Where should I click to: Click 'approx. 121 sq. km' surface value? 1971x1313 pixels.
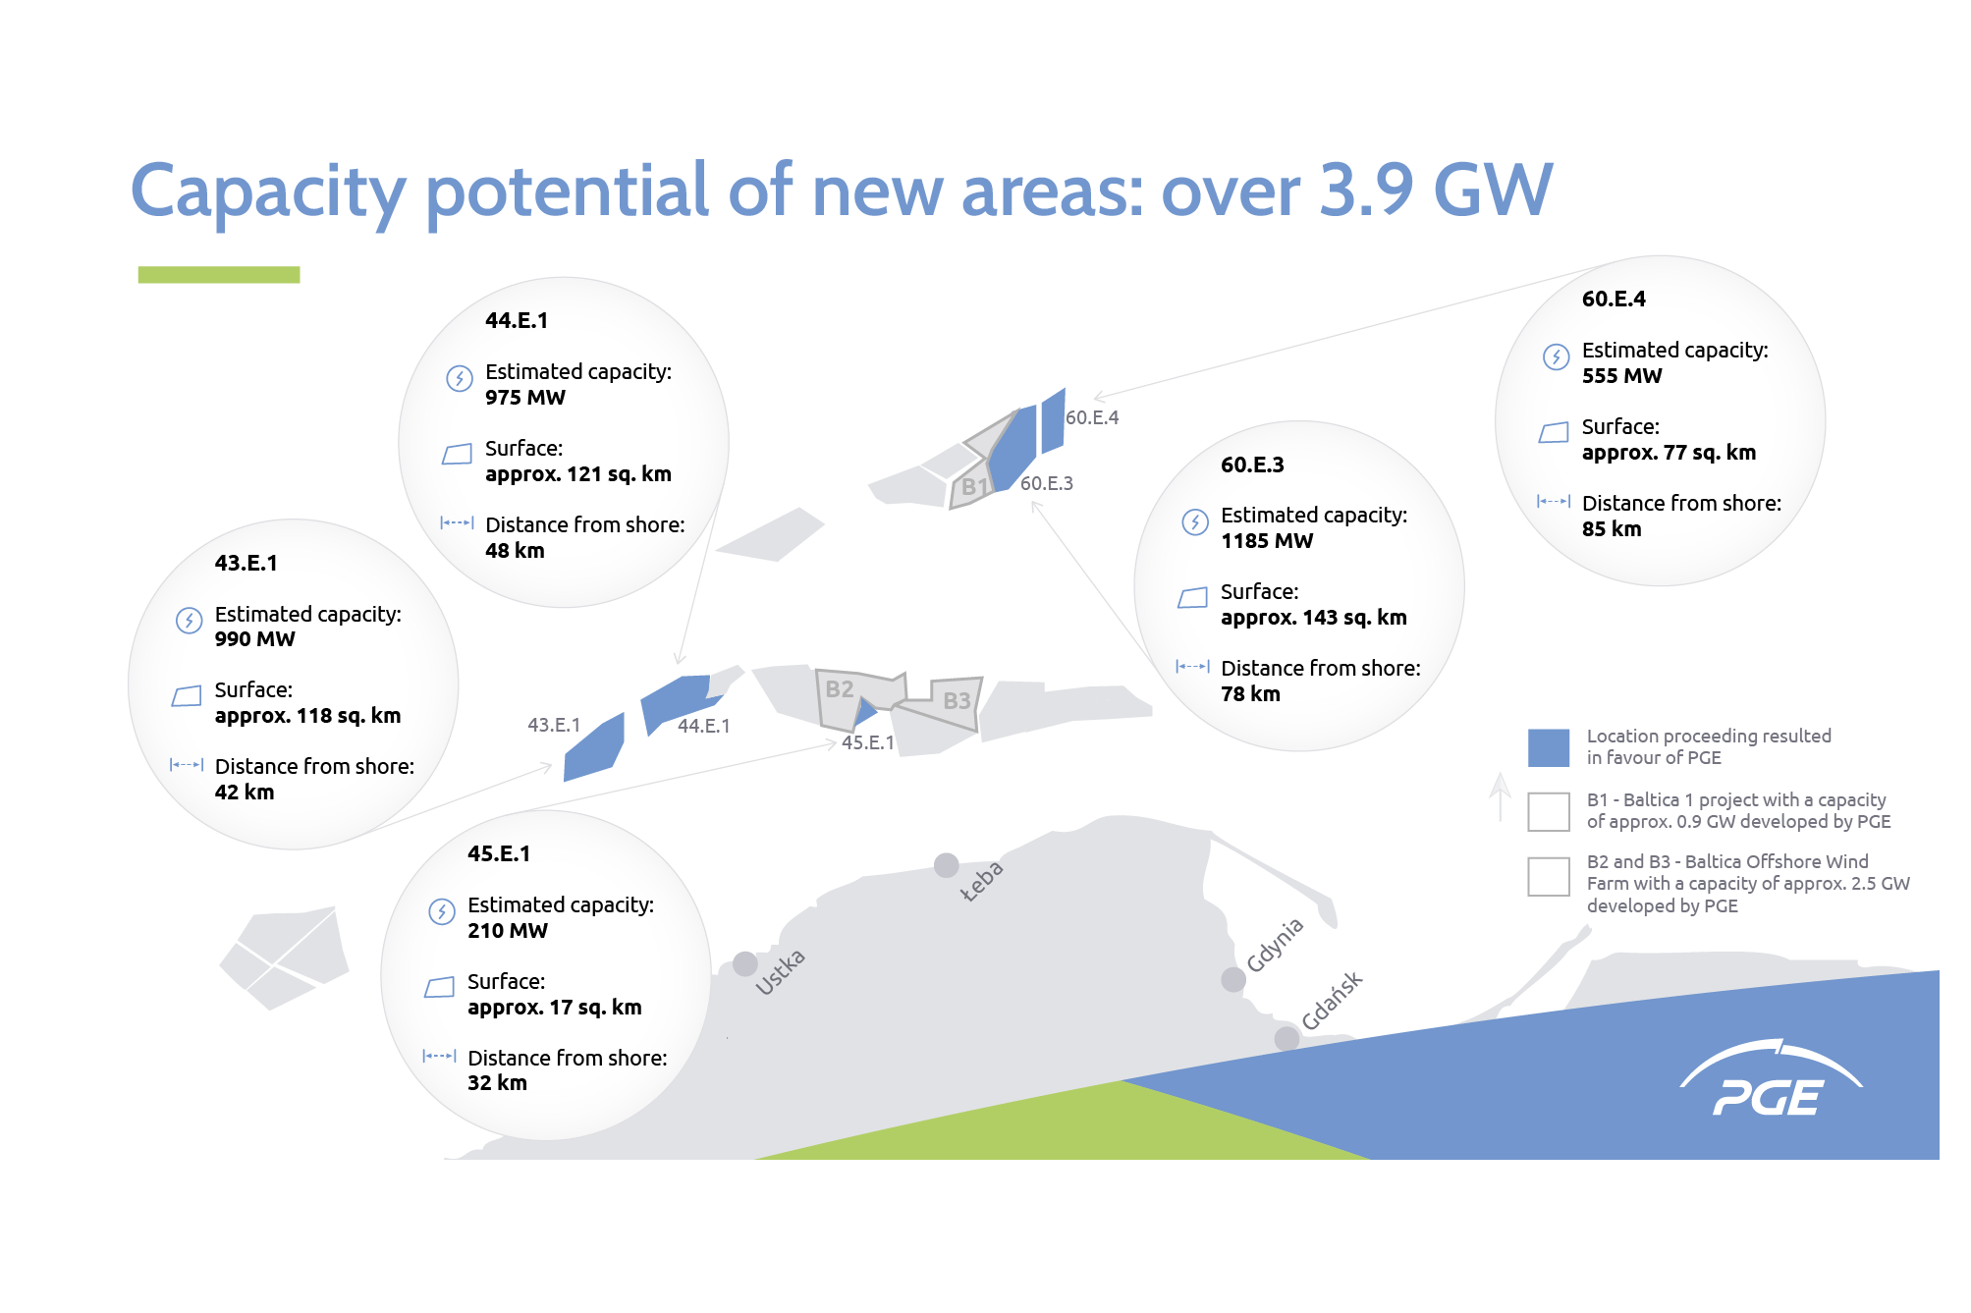578,474
